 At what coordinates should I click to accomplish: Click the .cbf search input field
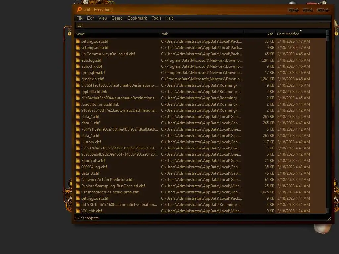(203, 25)
